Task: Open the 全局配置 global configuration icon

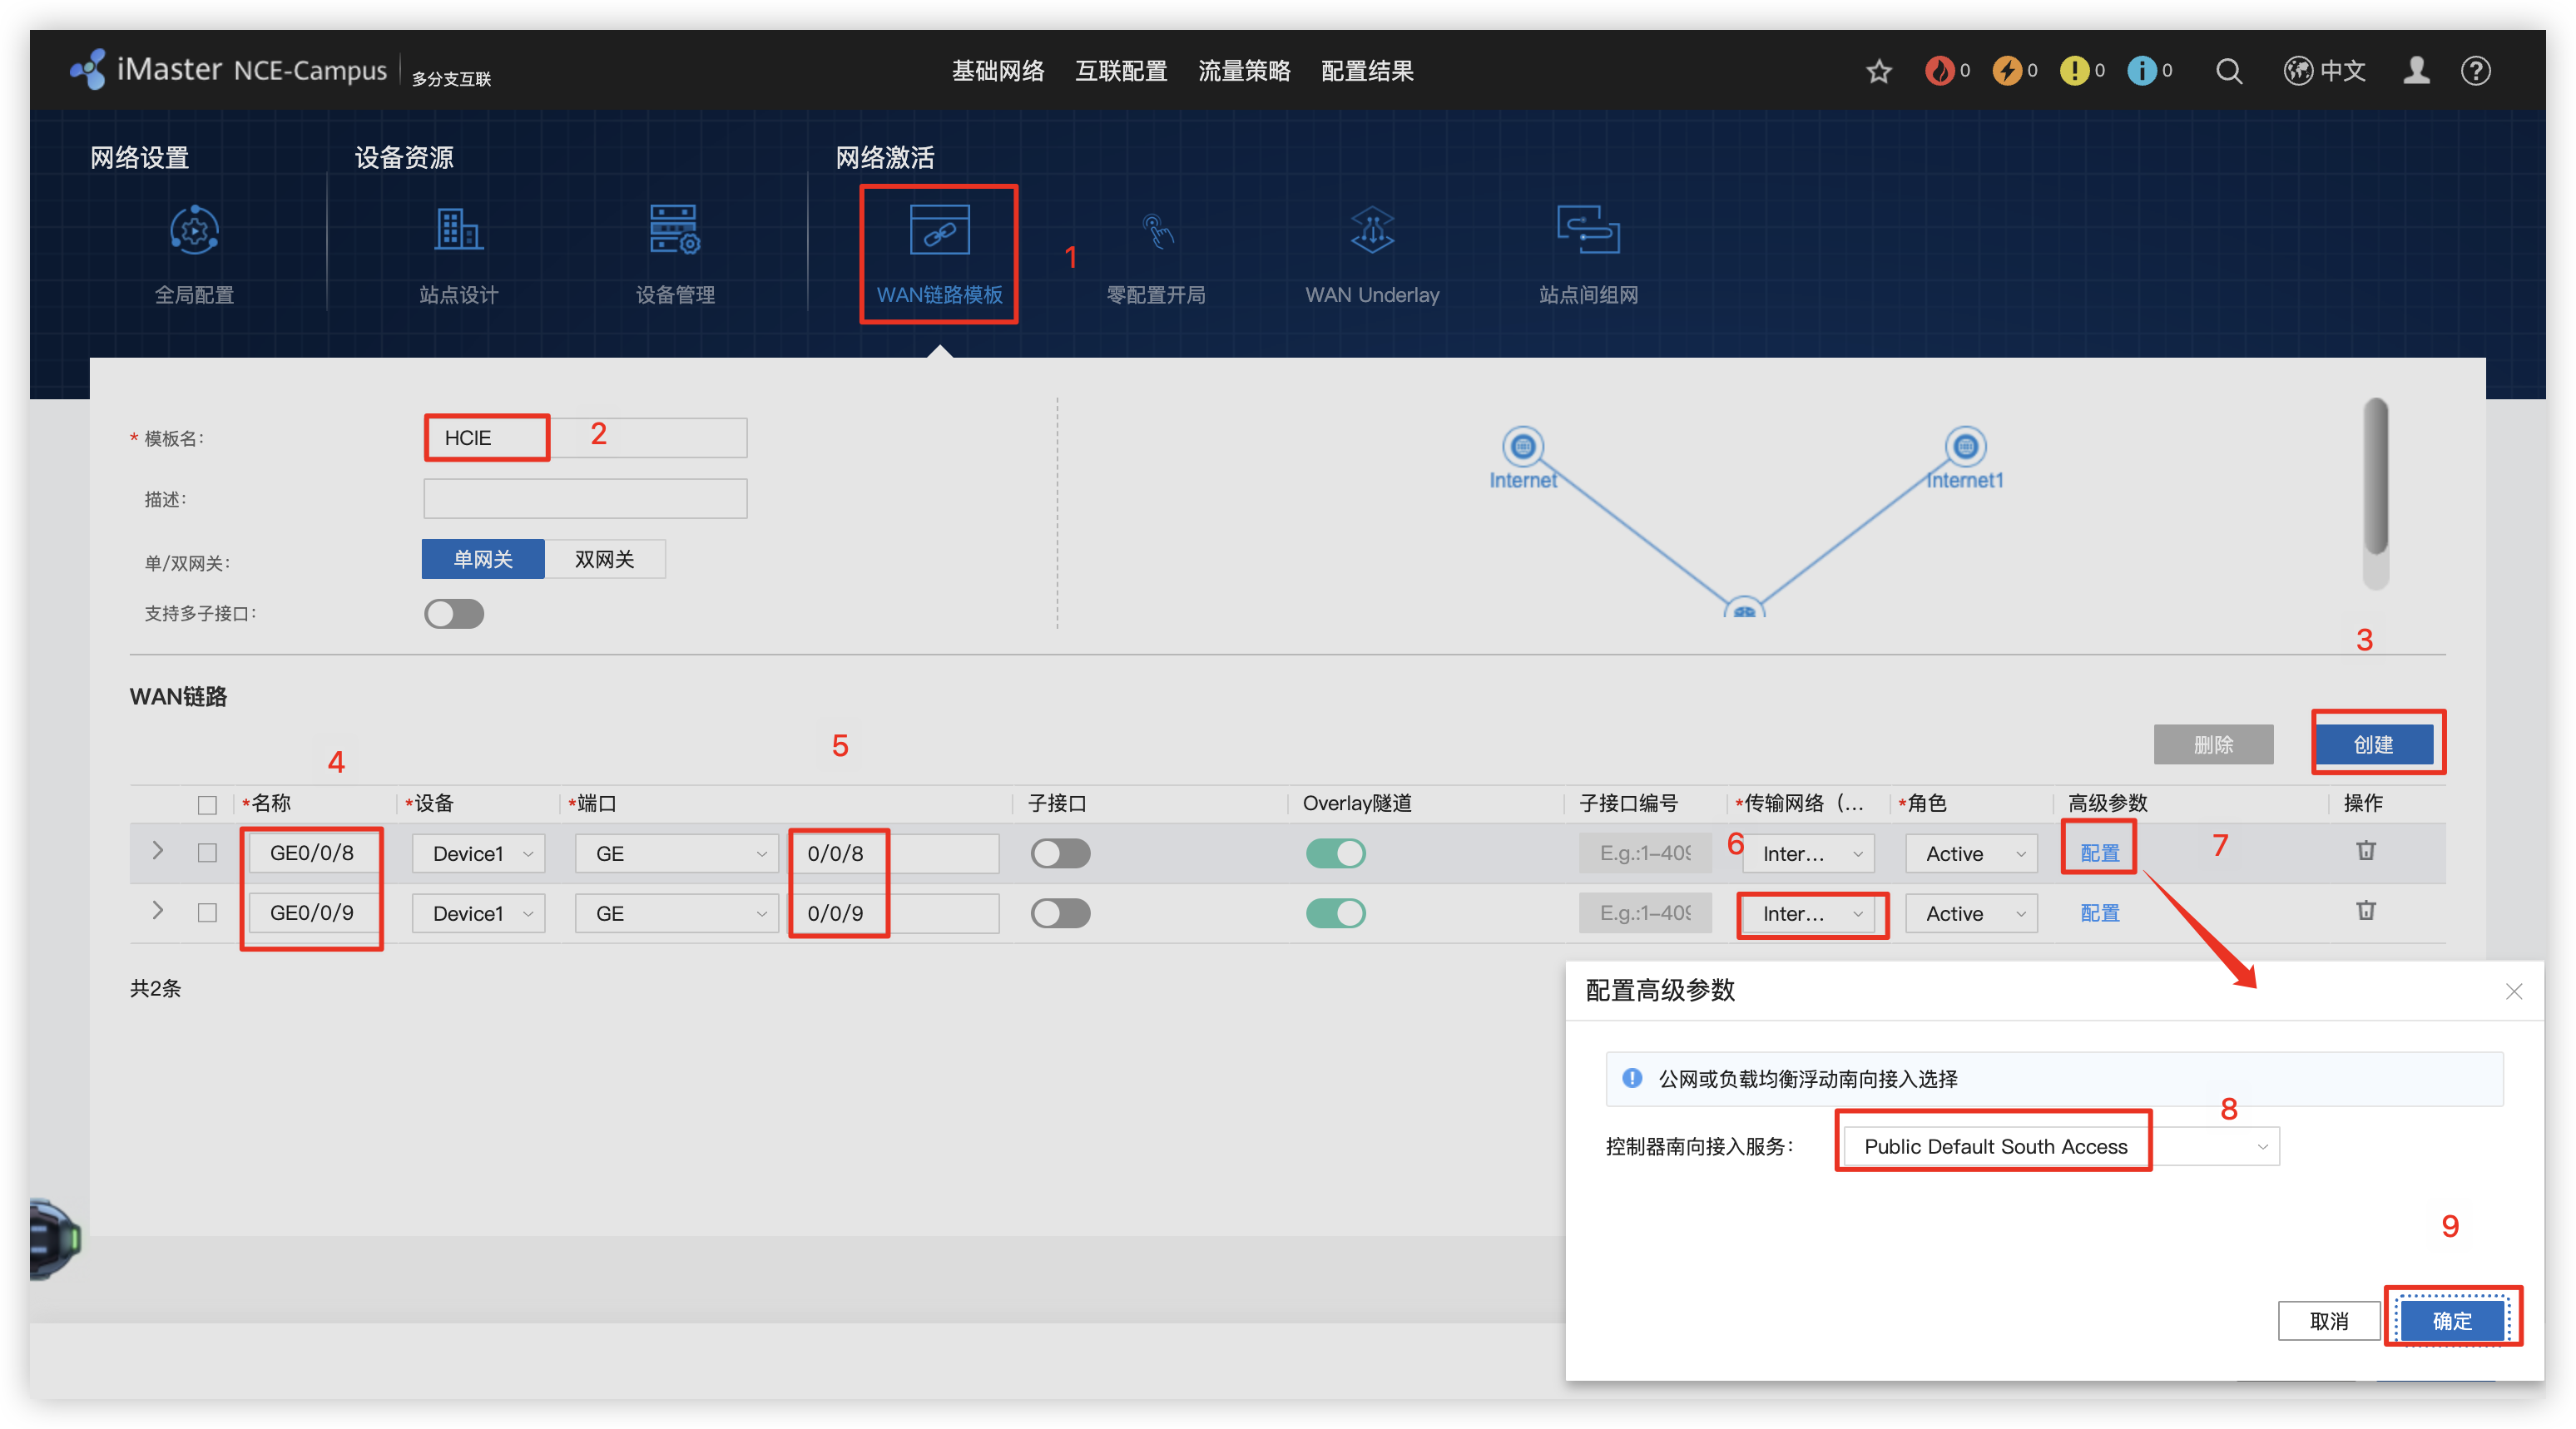Action: [x=194, y=232]
